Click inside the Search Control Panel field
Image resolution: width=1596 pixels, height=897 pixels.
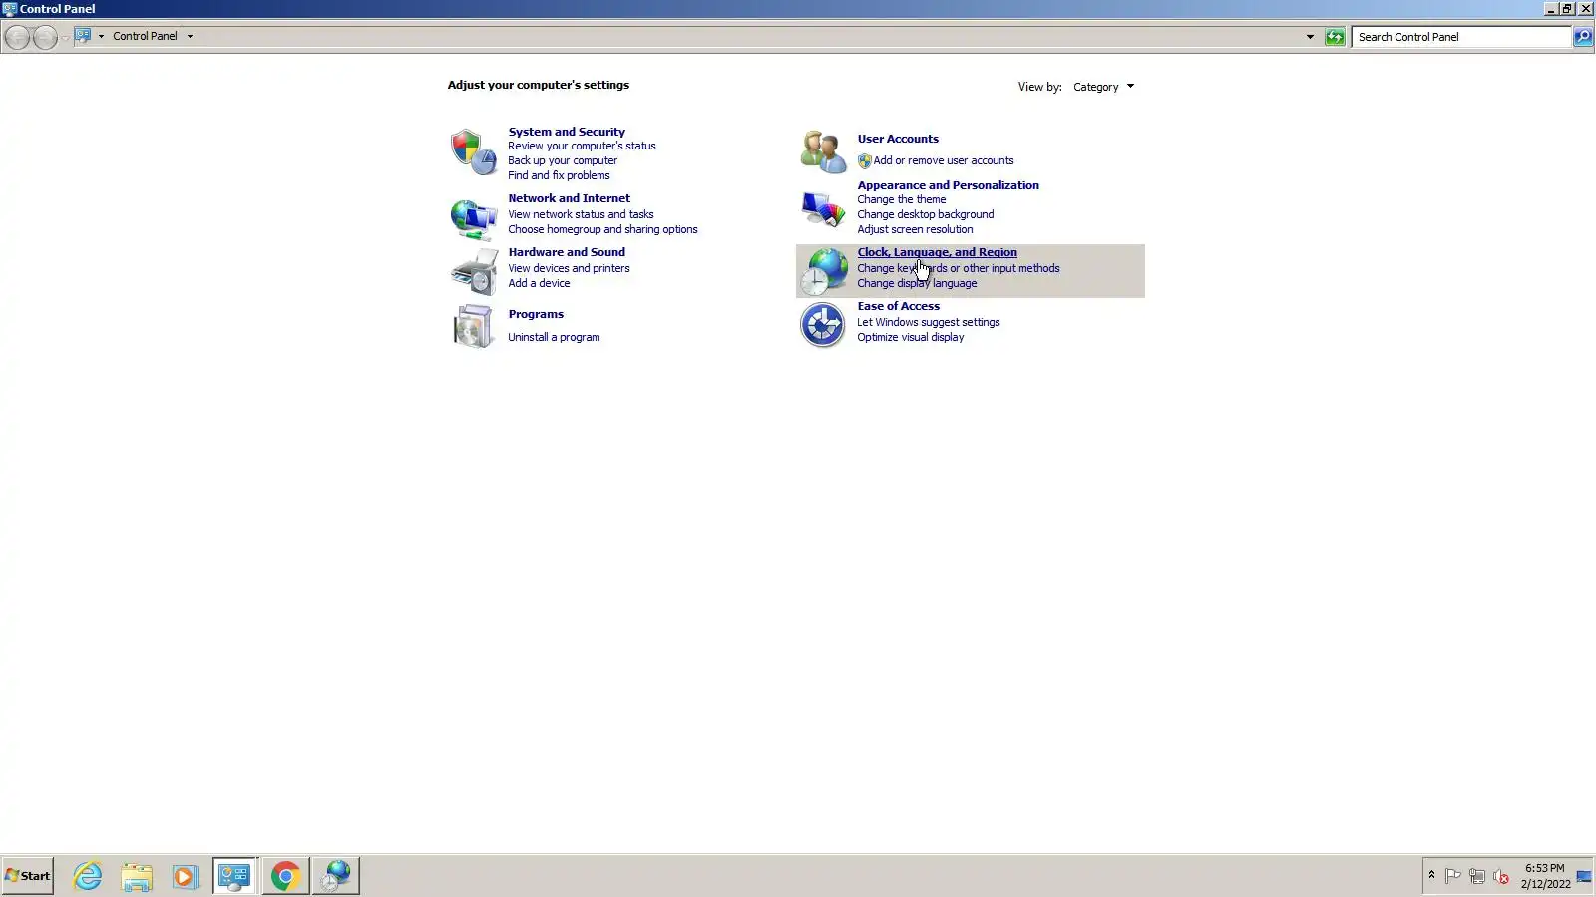1461,37
